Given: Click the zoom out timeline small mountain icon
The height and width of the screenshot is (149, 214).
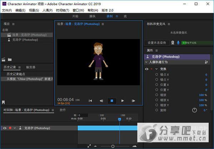Looking at the screenshot, I should pyautogui.click(x=95, y=146).
